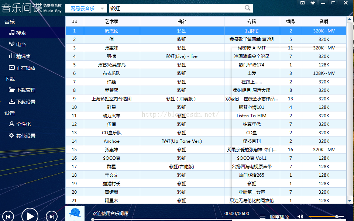The height and width of the screenshot is (221, 354).
Task: Select song 彩虹(Live) - live
Action: coord(182,56)
